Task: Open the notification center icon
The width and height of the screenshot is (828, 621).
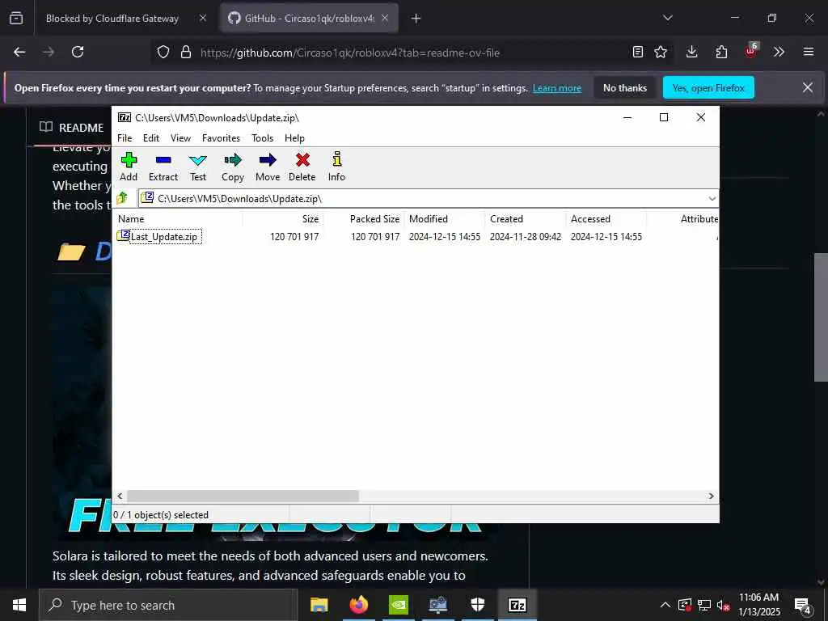Action: tap(803, 606)
